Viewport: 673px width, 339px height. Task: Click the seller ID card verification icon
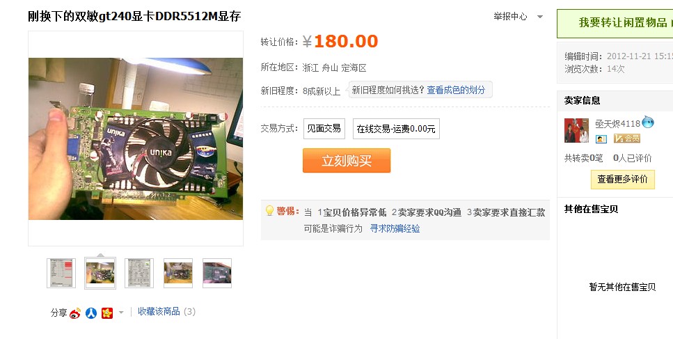601,139
